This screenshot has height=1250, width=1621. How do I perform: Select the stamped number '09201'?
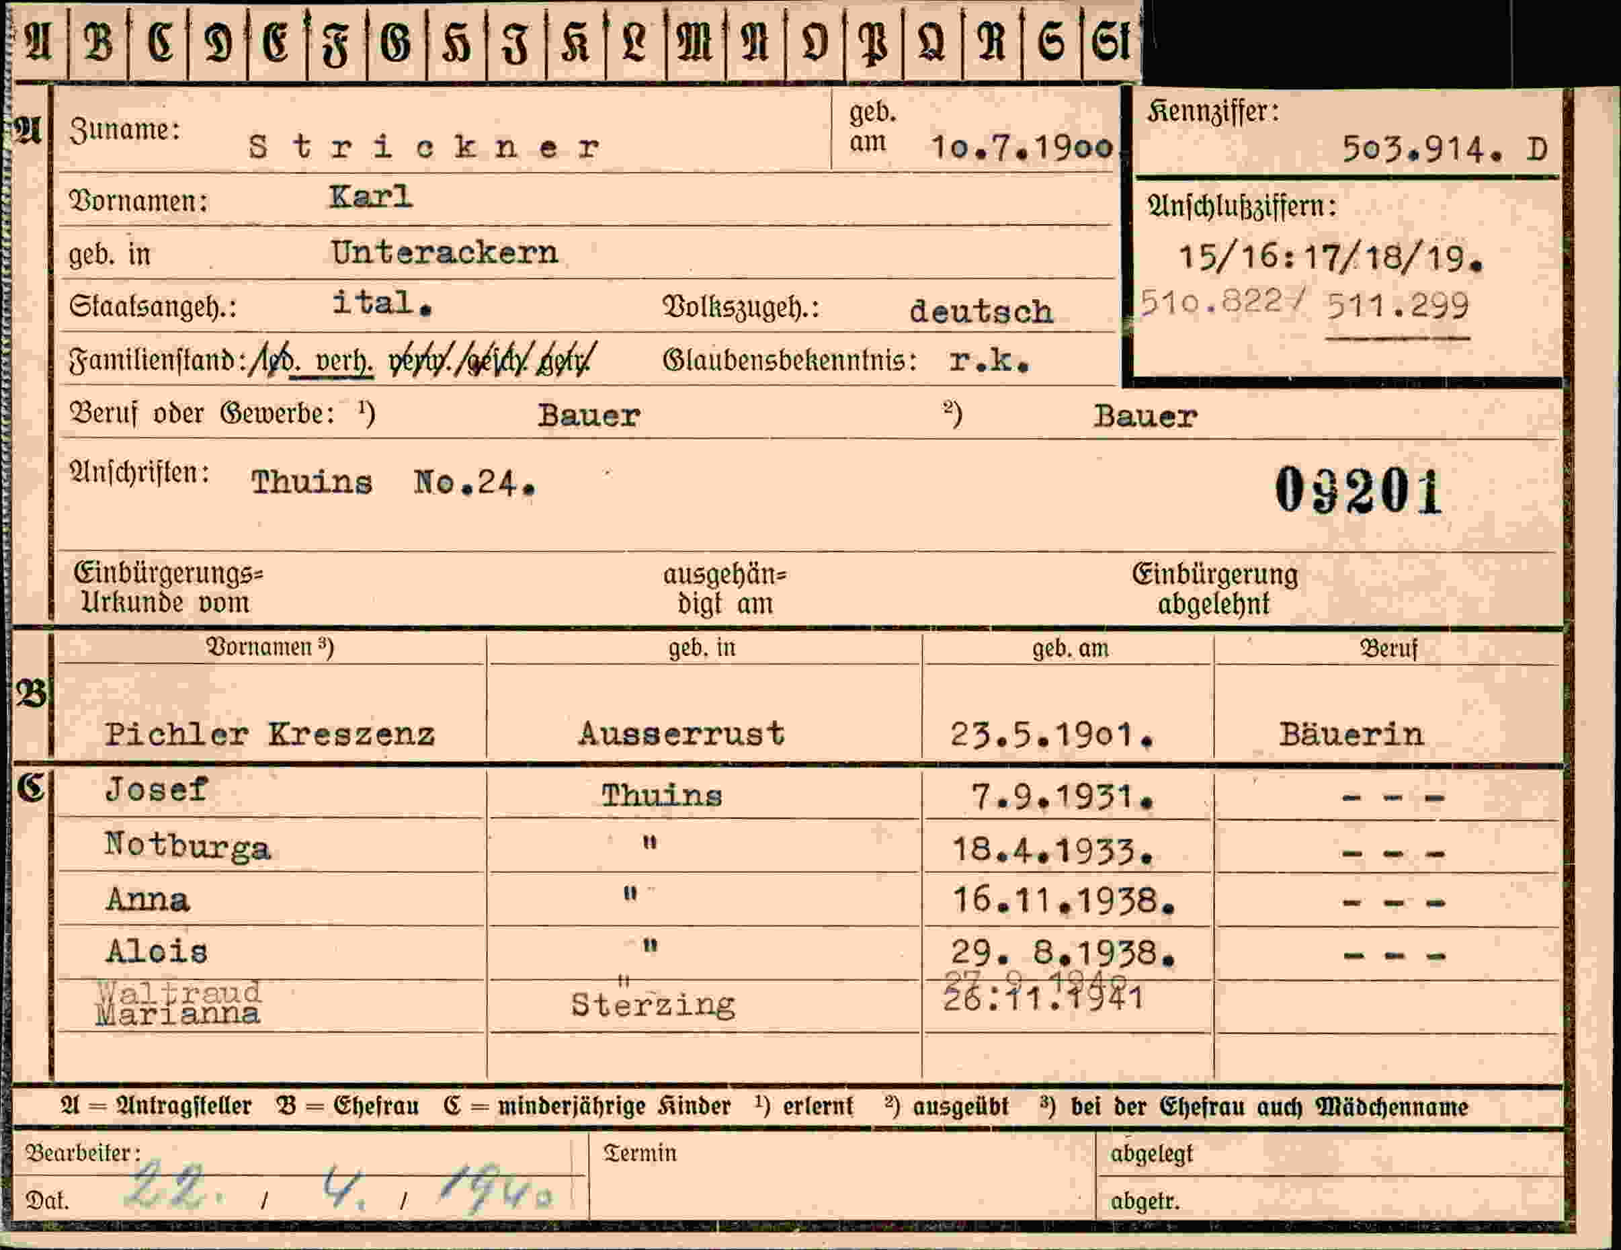(x=1358, y=490)
